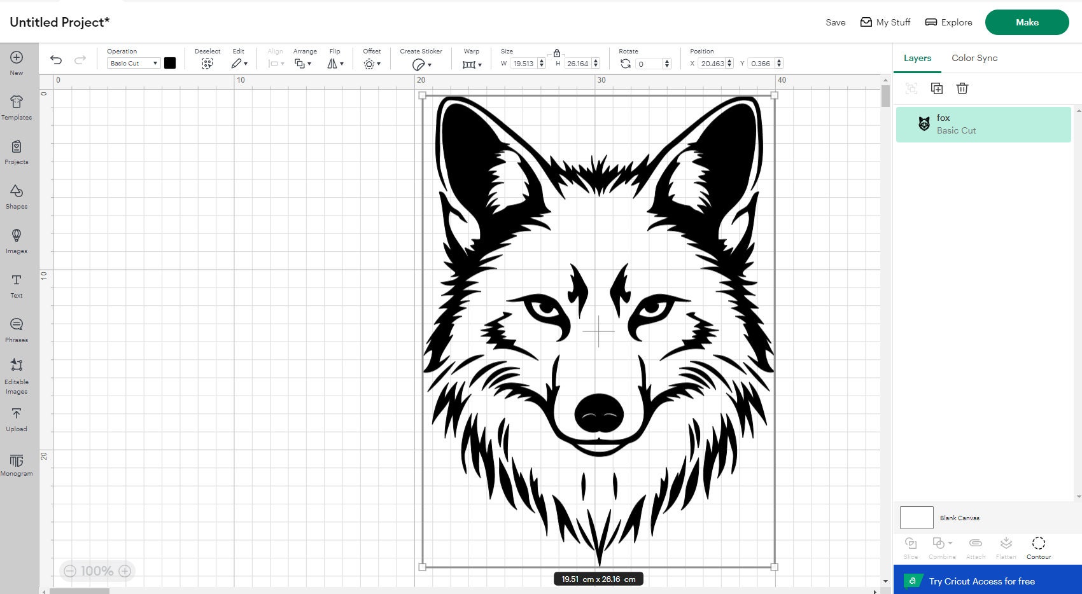Screen dimensions: 1082x594
Task: Delete the fox layer using the trash icon
Action: coord(962,88)
